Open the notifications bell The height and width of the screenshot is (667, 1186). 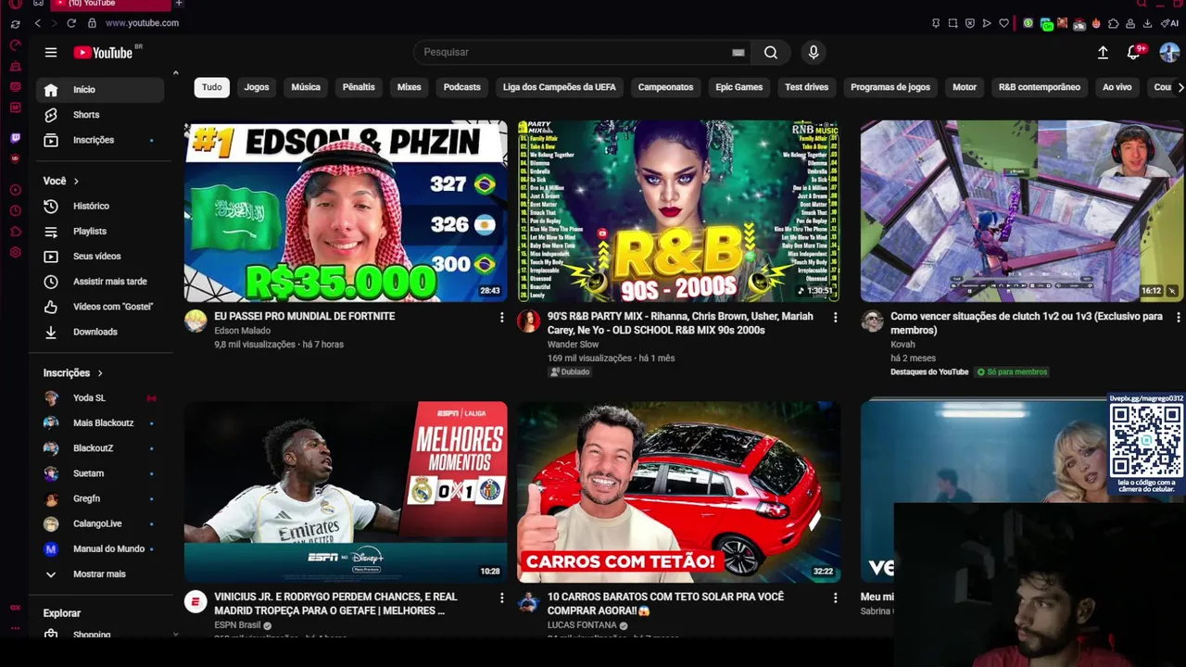(1134, 53)
